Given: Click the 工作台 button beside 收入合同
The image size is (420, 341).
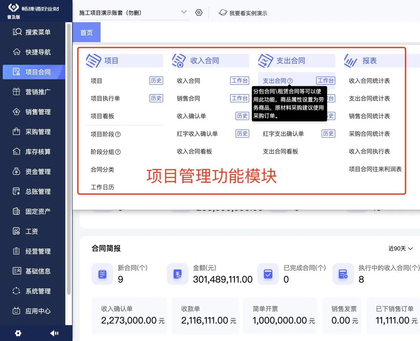Looking at the screenshot, I should [240, 81].
